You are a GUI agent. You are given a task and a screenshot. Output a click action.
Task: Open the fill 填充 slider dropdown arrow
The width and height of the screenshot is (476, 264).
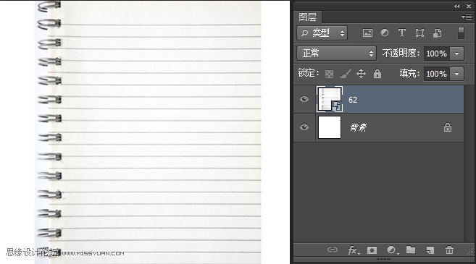click(x=457, y=74)
